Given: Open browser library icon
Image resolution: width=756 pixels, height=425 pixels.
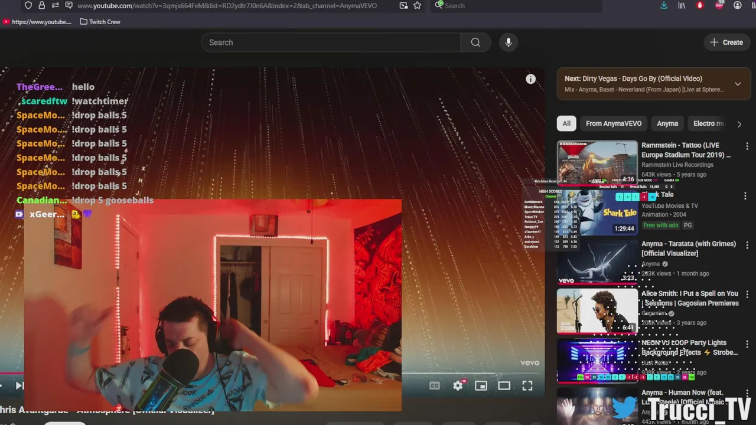Looking at the screenshot, I should (682, 5).
